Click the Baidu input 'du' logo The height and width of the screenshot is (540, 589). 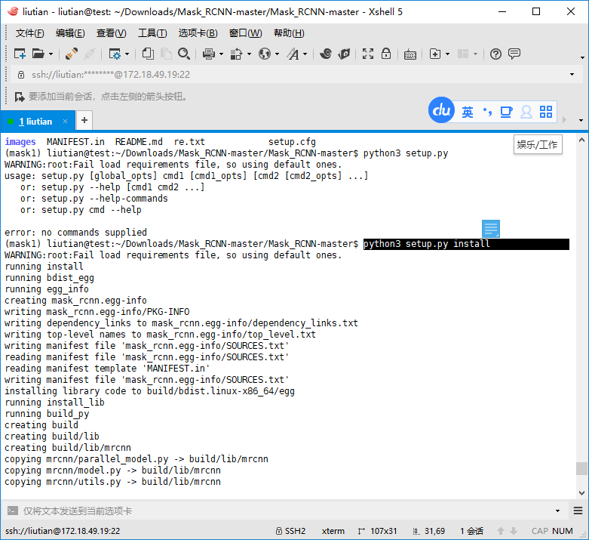441,110
